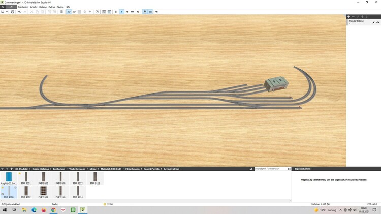The image size is (381, 214).
Task: Toggle the track-connection icon in the toolbar
Action: [x=150, y=12]
